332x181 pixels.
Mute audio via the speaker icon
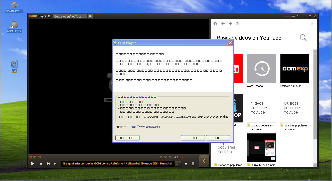coord(176,157)
